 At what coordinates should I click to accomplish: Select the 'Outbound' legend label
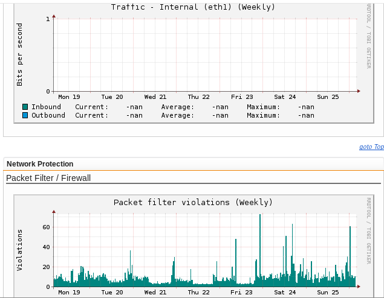(x=48, y=115)
